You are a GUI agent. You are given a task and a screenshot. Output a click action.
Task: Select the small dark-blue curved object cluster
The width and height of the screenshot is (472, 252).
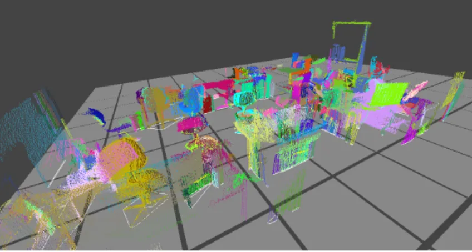tap(97, 117)
